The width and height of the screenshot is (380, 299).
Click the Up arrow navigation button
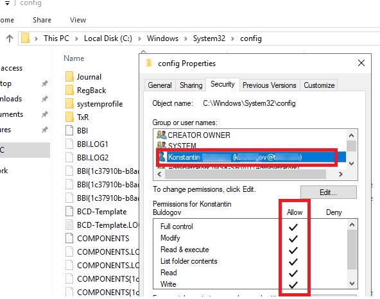tap(10, 38)
